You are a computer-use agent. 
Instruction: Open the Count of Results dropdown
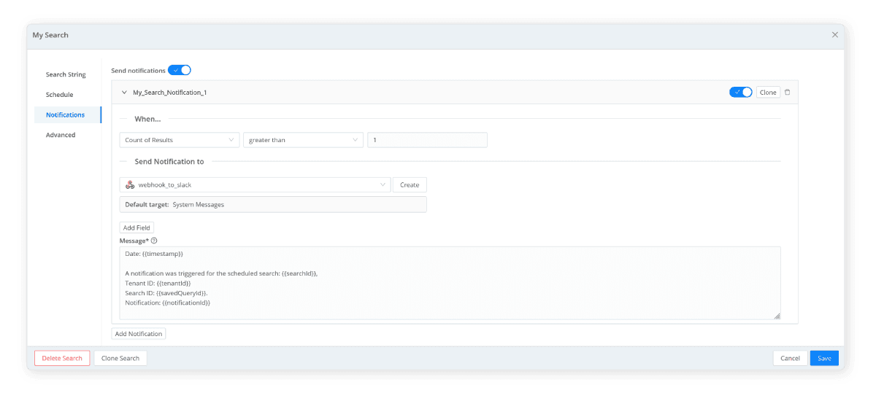click(180, 140)
